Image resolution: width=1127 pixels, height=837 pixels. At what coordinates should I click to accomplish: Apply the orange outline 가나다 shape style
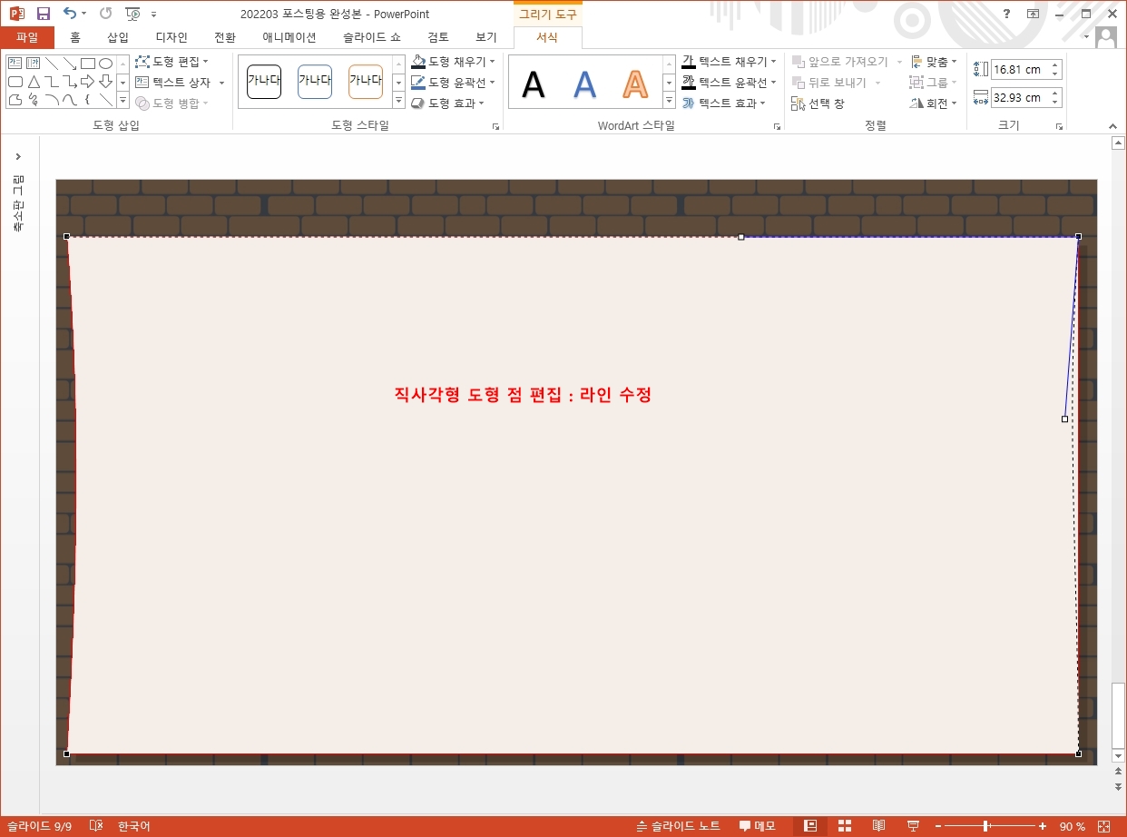pyautogui.click(x=366, y=81)
